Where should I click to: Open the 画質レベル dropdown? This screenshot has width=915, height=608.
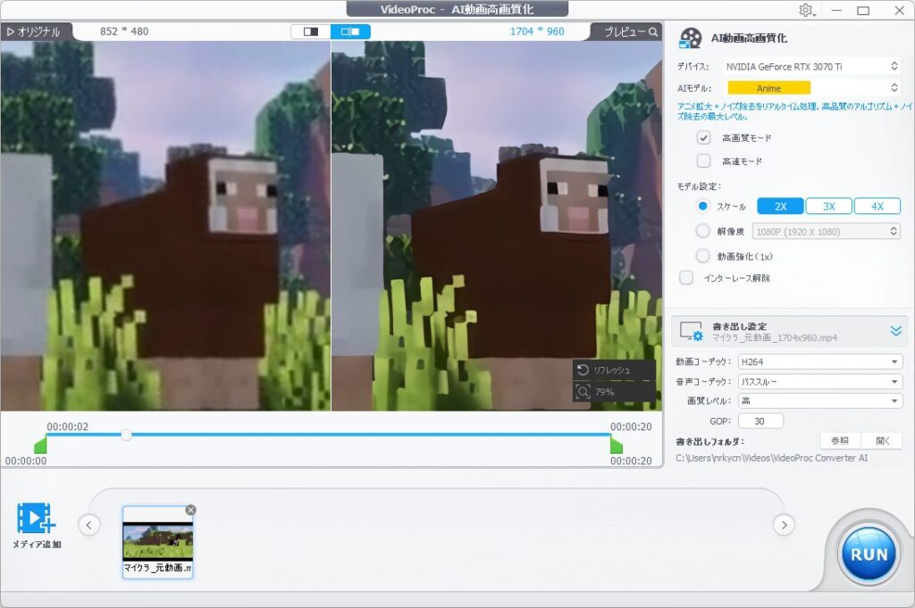point(820,401)
